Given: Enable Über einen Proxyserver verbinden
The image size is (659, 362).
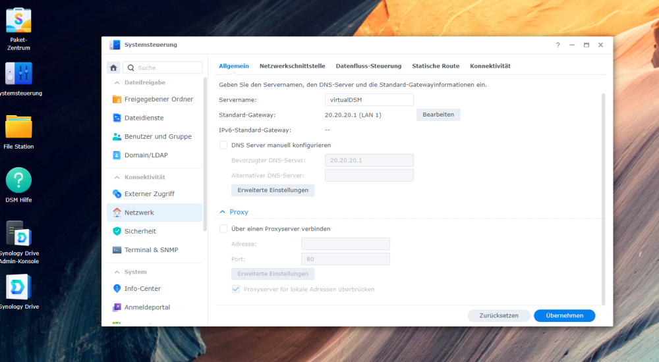Looking at the screenshot, I should [x=223, y=228].
